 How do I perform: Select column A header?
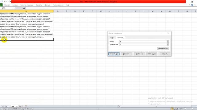tap(26, 11)
